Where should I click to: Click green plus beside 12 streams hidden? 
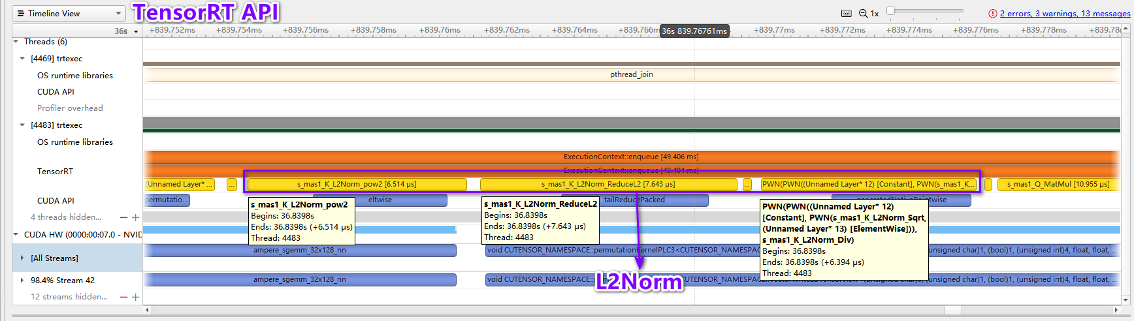coord(135,297)
